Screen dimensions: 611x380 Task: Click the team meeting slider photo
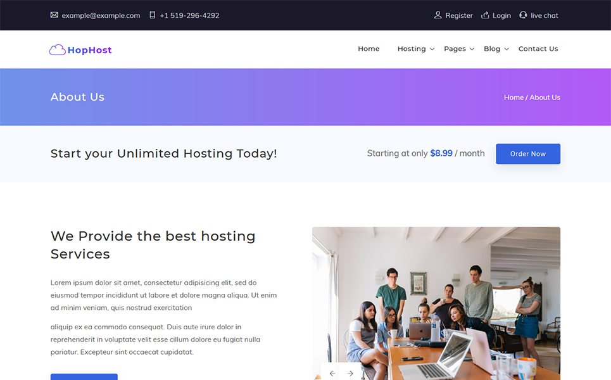pyautogui.click(x=436, y=303)
